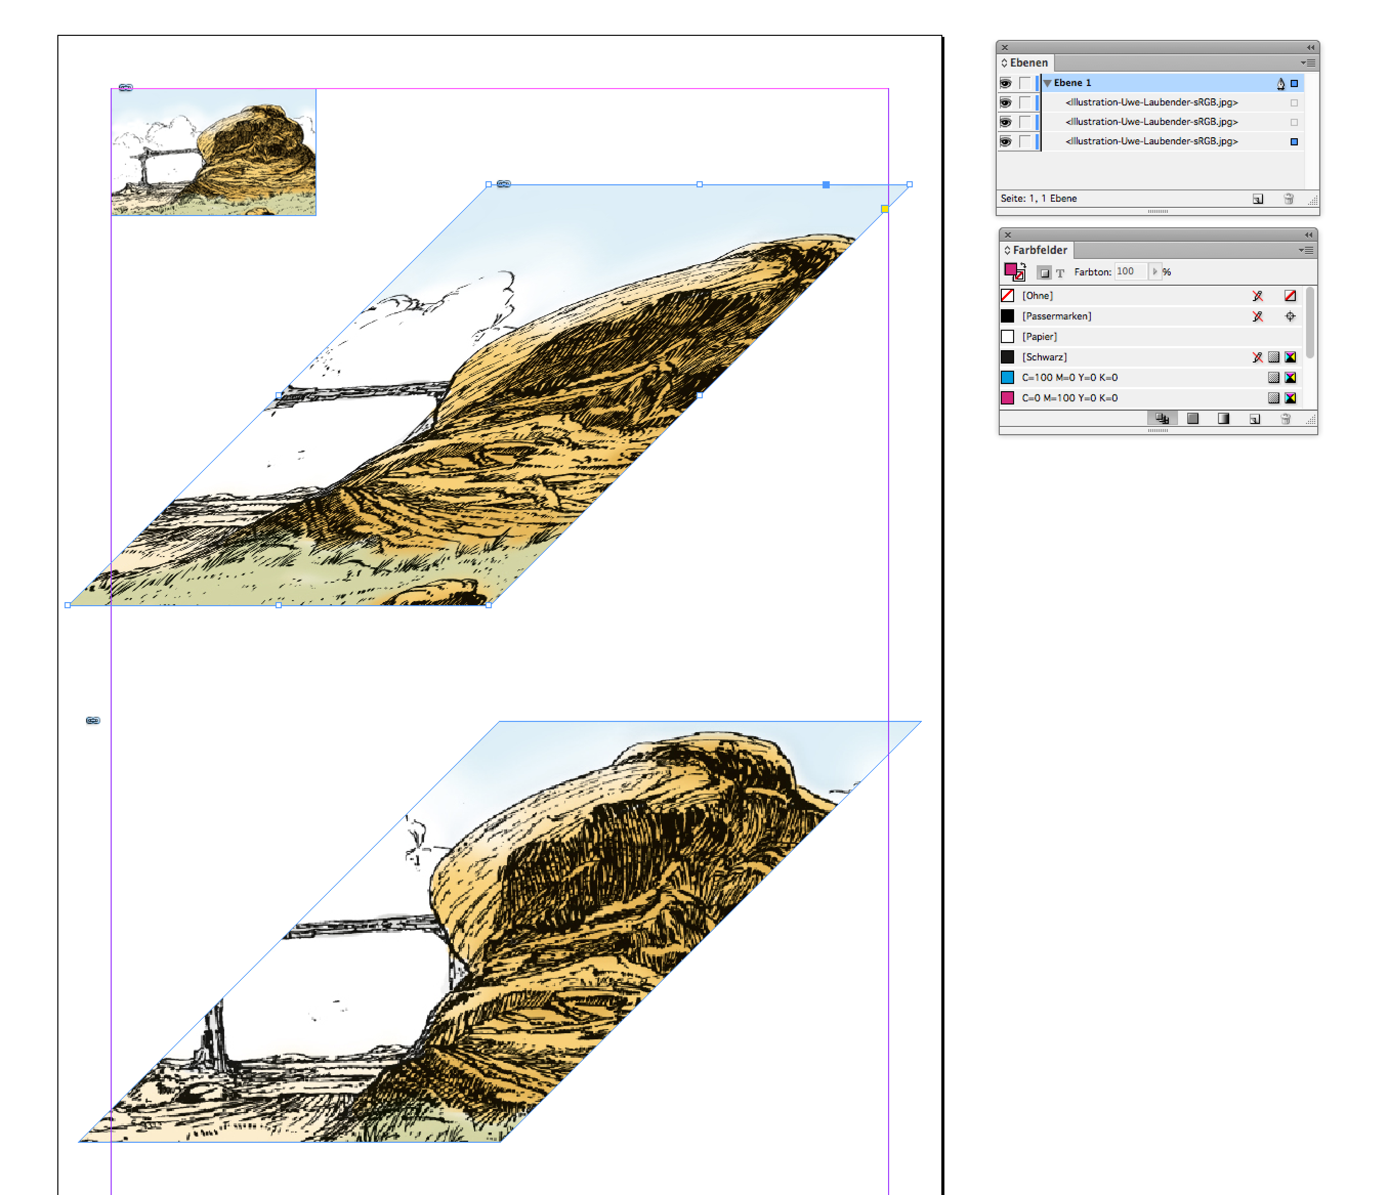
Task: Click the Farbton percentage field
Action: (1131, 271)
